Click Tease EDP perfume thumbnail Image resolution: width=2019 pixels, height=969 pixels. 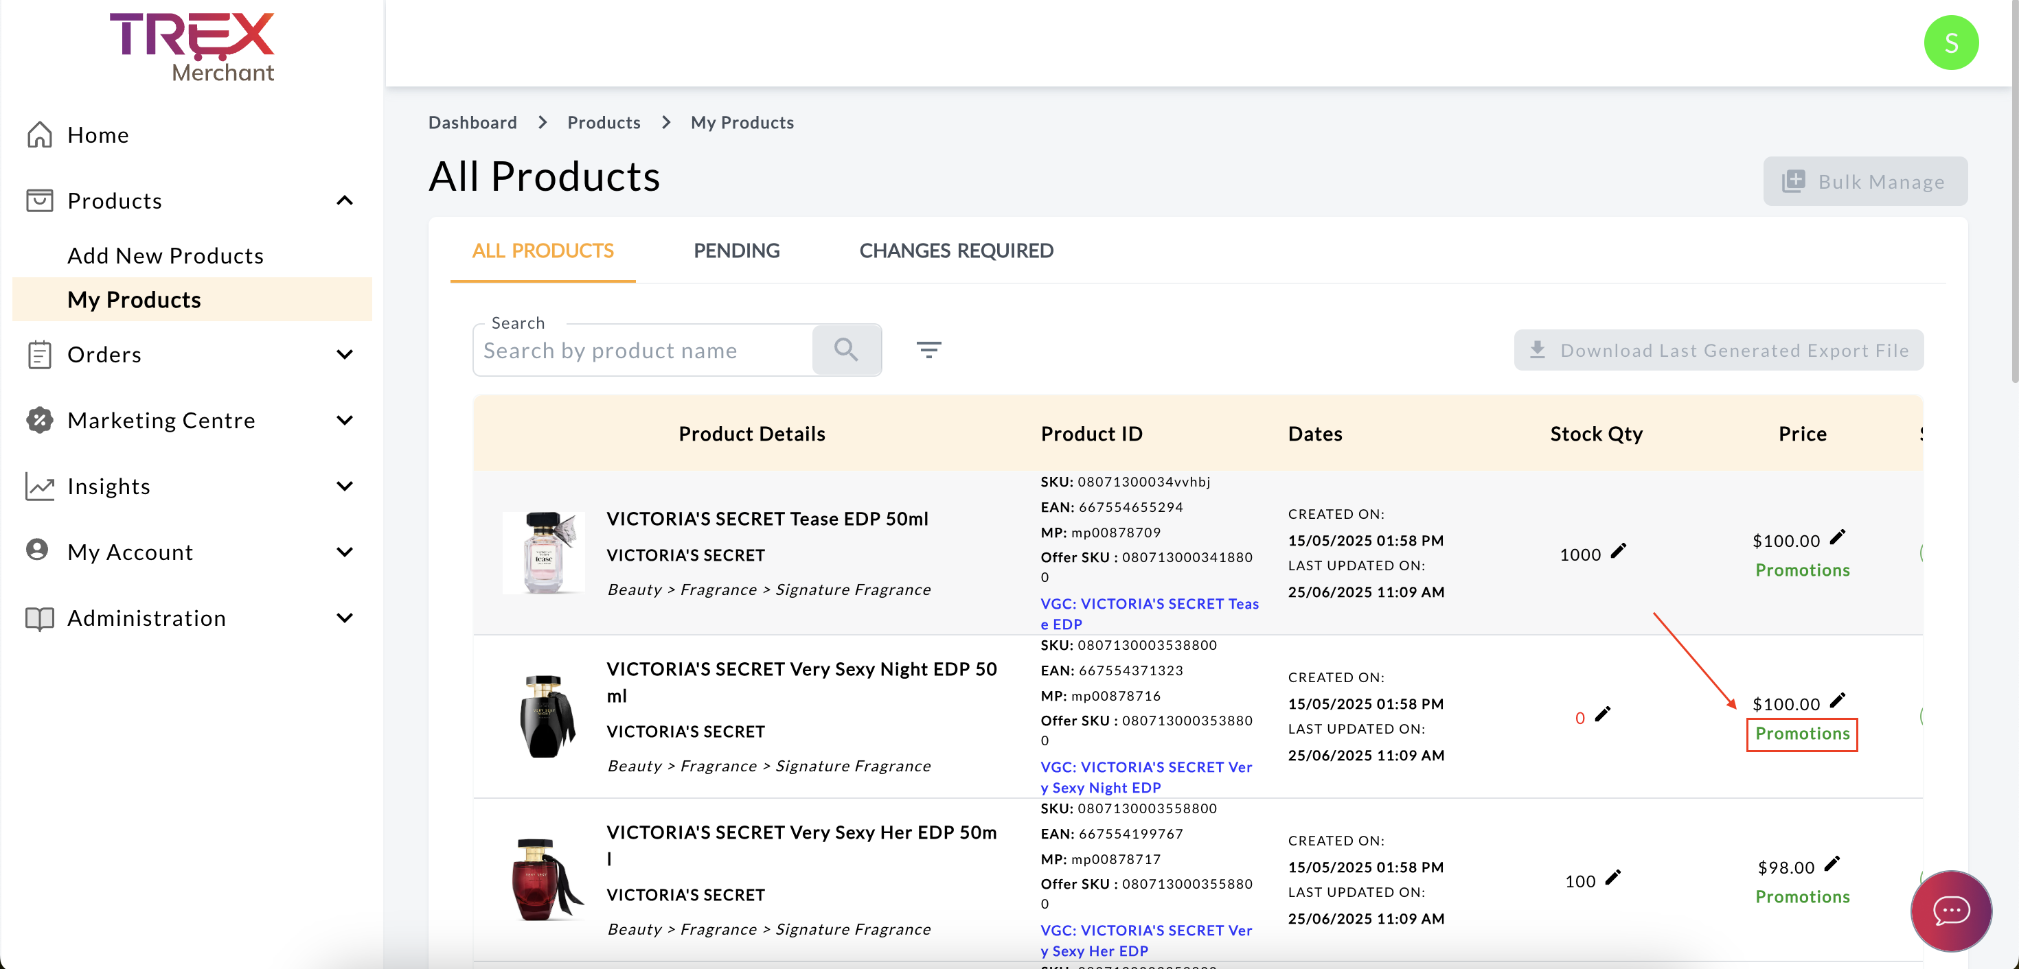coord(543,552)
